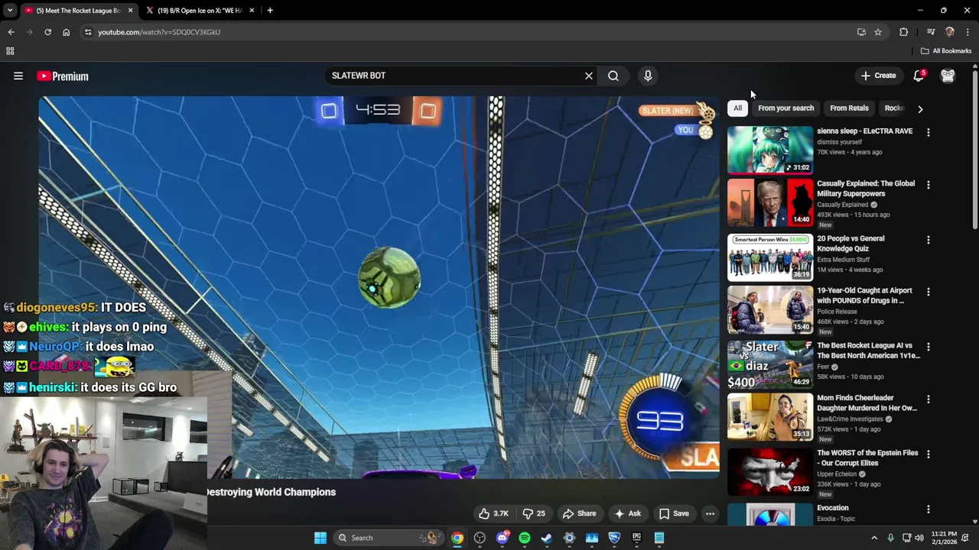Select the From Retals chip
This screenshot has height=550, width=979.
[849, 108]
